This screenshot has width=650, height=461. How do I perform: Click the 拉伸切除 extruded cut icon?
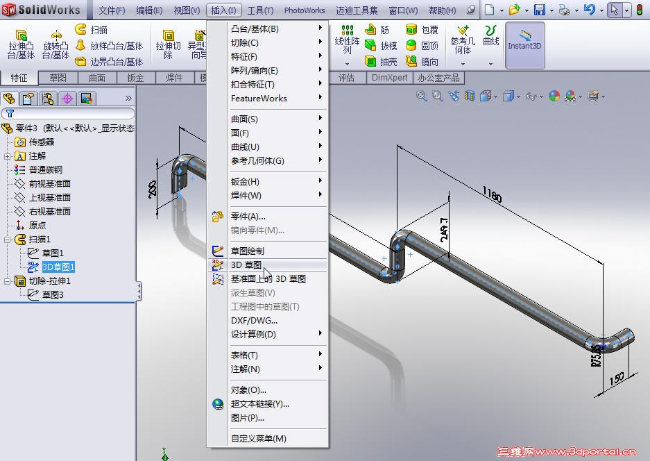[169, 35]
